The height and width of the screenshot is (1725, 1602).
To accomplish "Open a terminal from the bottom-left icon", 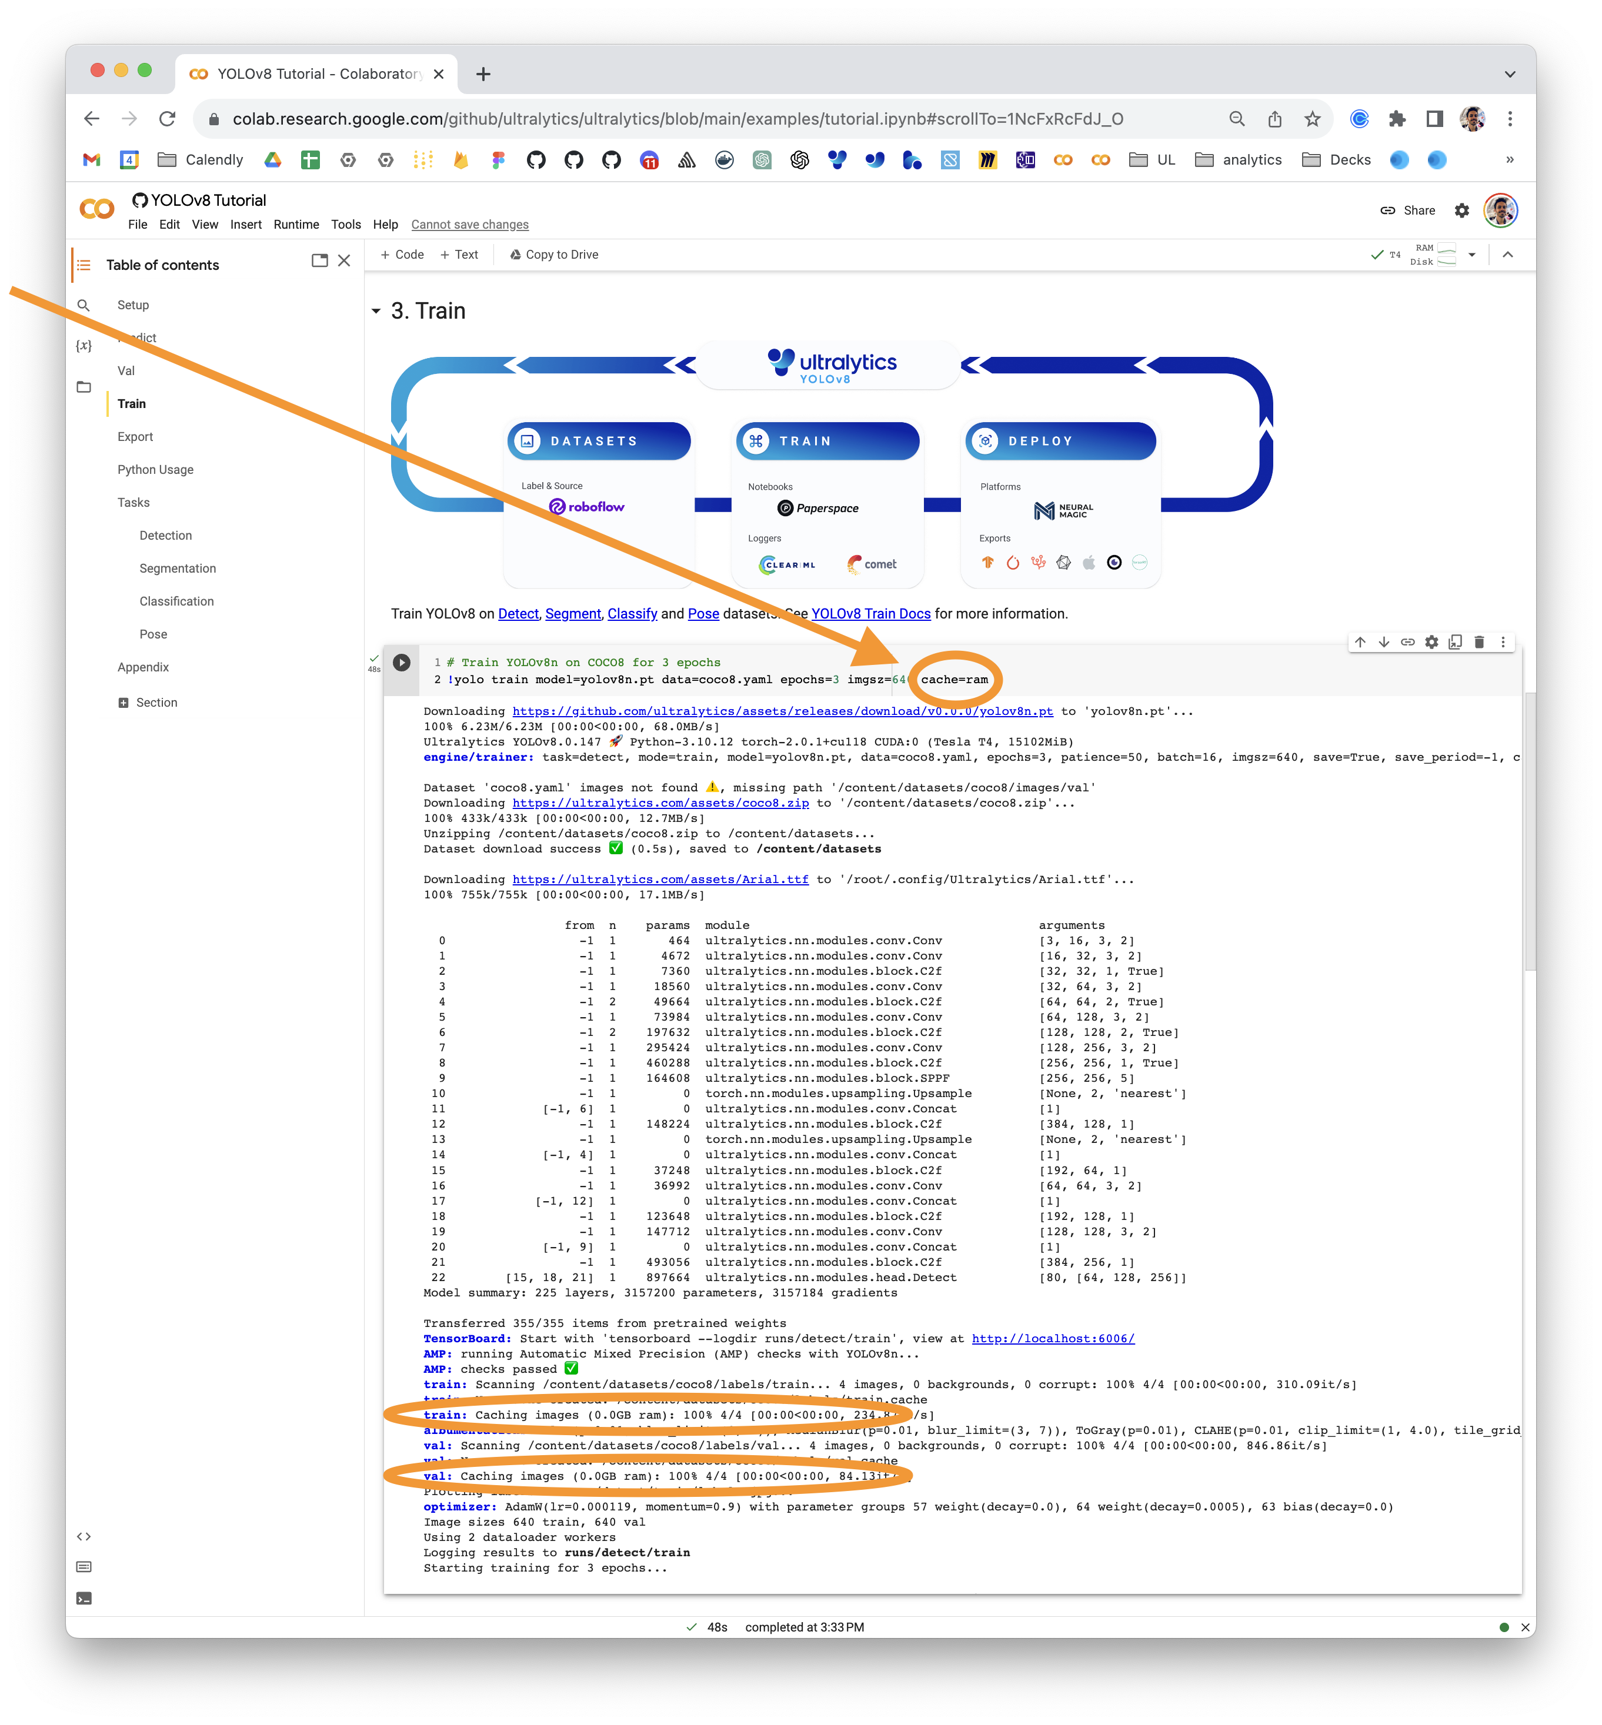I will click(x=84, y=1597).
